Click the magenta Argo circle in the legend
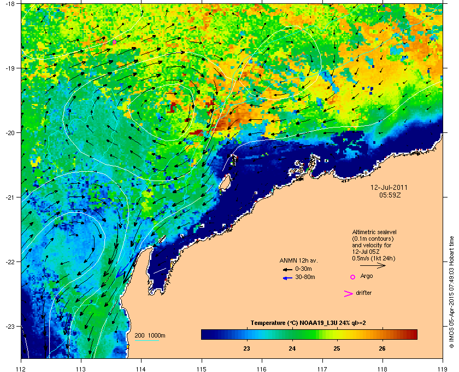Viewport: 459px width, 372px height. click(352, 277)
